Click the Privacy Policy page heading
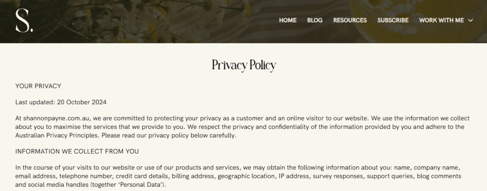 tap(243, 65)
